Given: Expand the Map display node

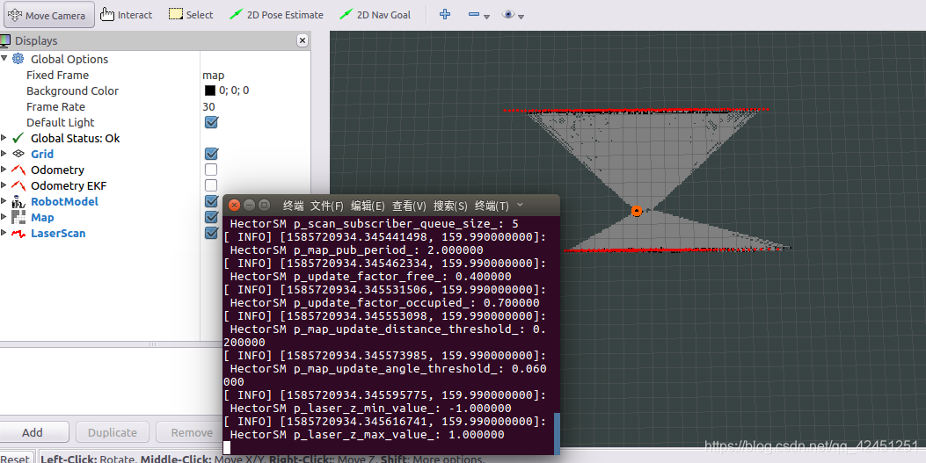Looking at the screenshot, I should coord(4,217).
